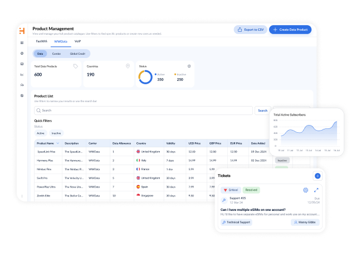Viewport: 361px width, 260px height.
Task: Open ticket settings gear icon
Action: (305, 190)
